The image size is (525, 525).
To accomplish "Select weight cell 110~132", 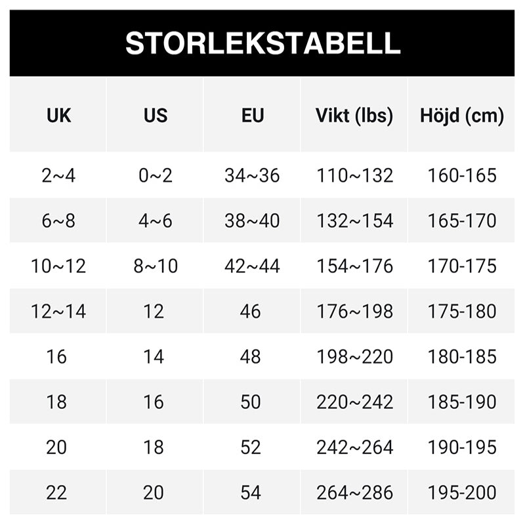I will 354,175.
